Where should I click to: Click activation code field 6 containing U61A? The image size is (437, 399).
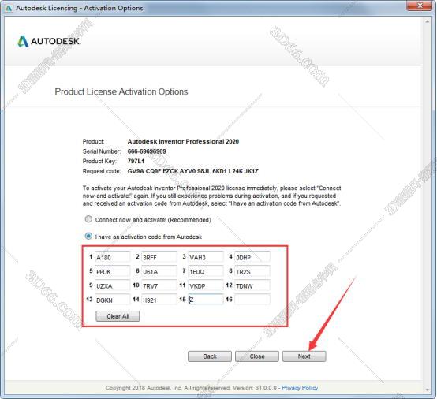click(x=159, y=271)
